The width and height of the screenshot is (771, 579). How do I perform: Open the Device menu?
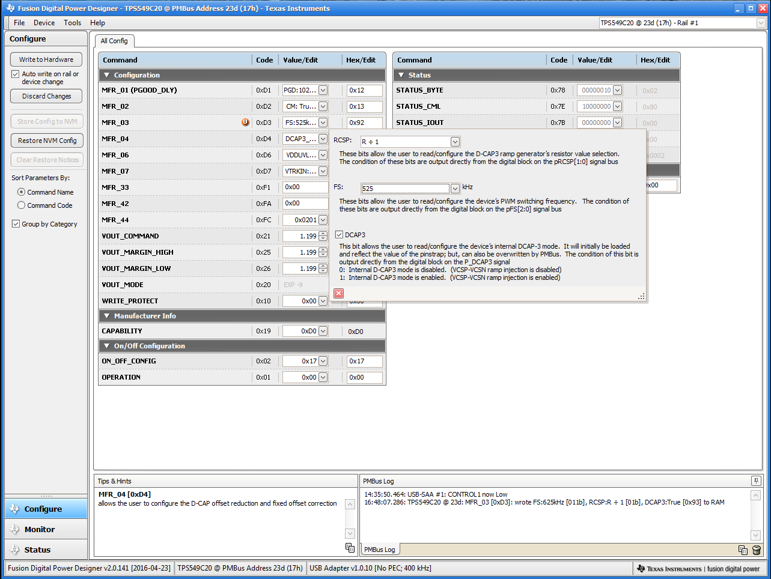click(44, 23)
